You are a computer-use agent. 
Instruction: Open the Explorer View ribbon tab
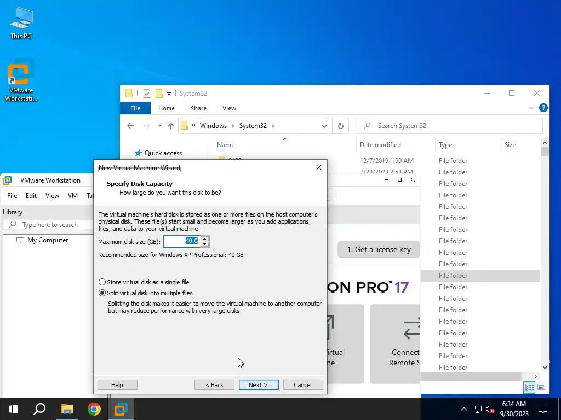point(229,108)
